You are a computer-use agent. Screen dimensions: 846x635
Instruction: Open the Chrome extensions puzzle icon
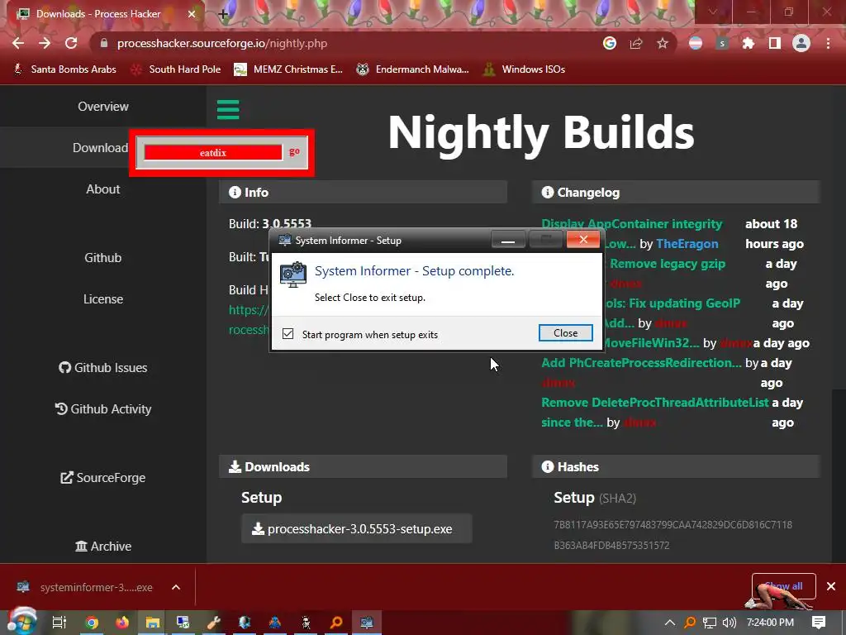(749, 43)
